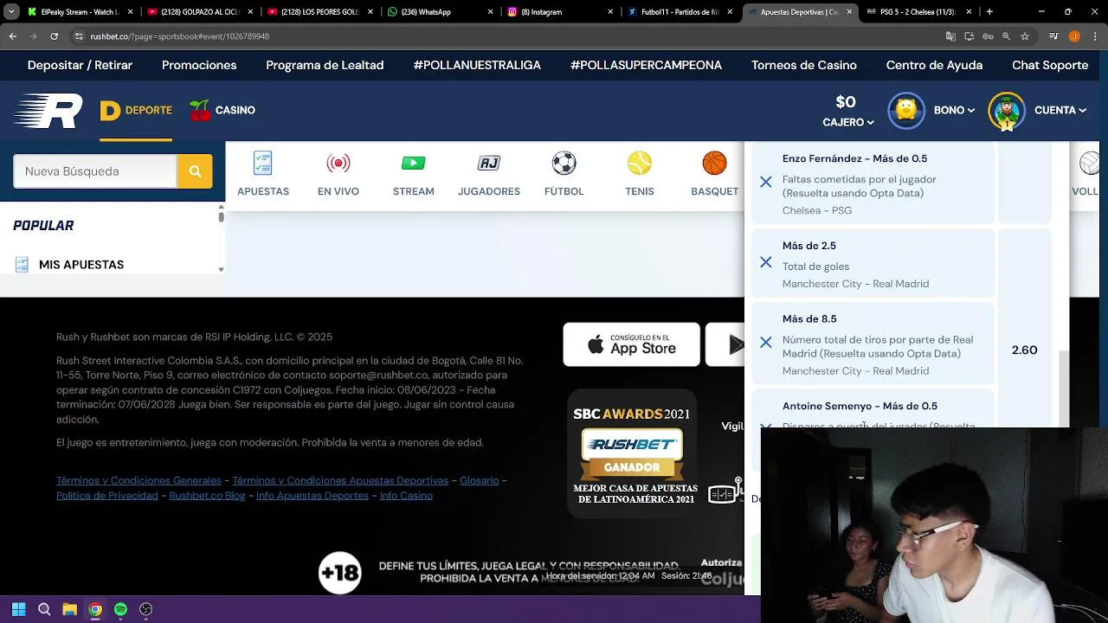
Task: Click the App Store download button
Action: click(632, 344)
